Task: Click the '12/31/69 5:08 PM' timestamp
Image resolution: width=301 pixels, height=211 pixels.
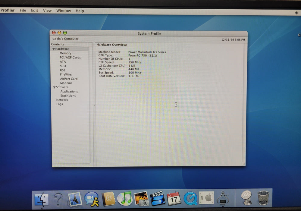Action: (233, 40)
